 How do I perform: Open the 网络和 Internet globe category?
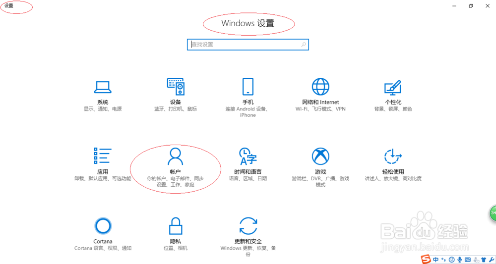(320, 95)
